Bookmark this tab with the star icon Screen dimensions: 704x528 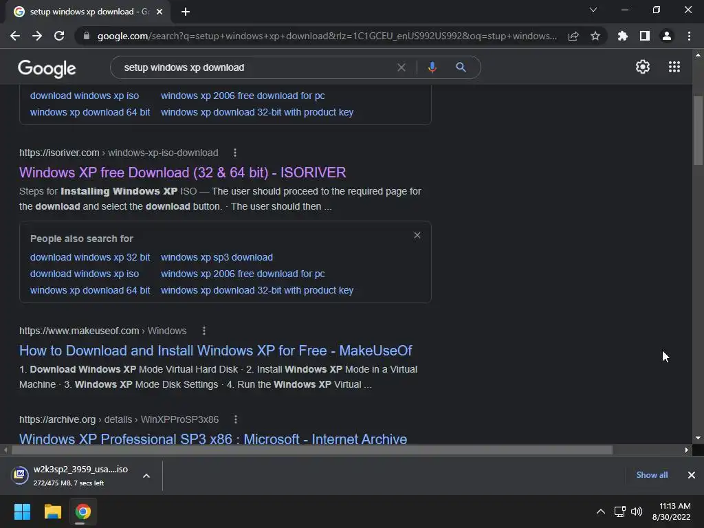click(x=595, y=36)
